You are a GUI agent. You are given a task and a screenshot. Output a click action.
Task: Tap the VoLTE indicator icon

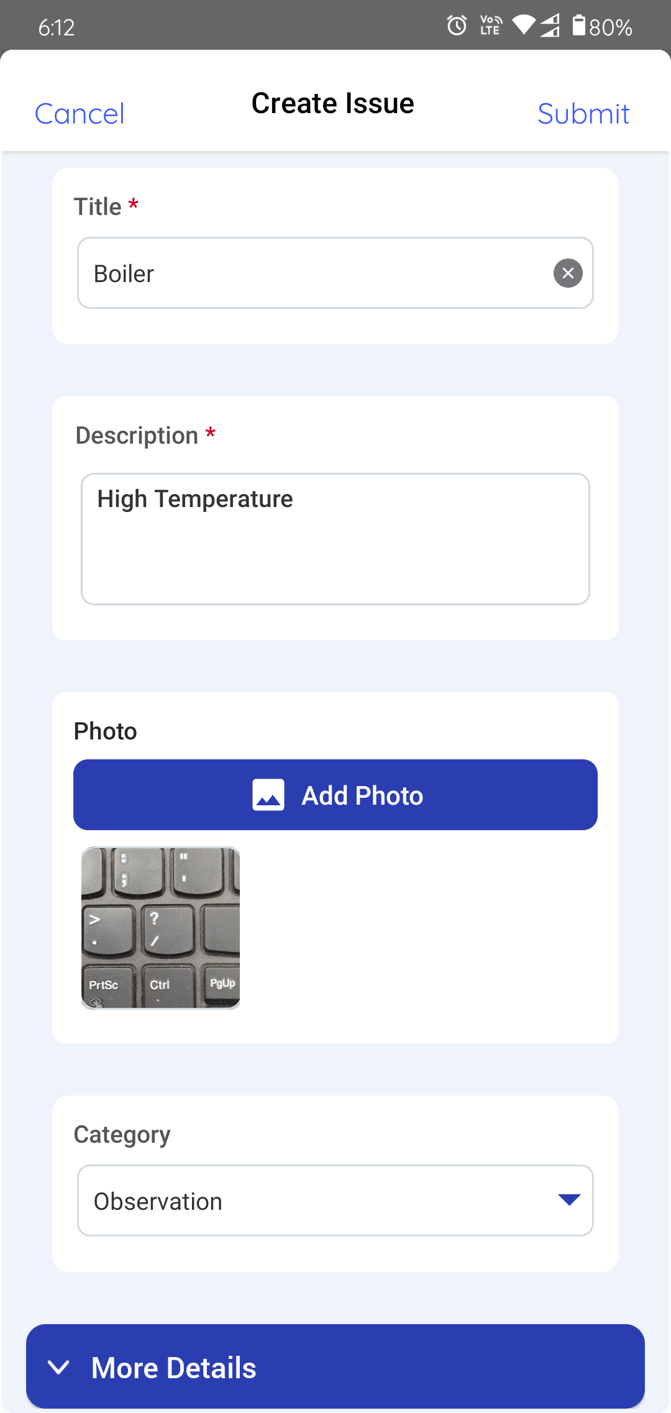click(x=490, y=26)
